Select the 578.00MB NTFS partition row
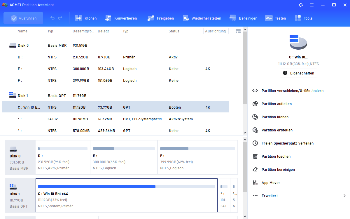This screenshot has width=350, height=219. click(115, 131)
